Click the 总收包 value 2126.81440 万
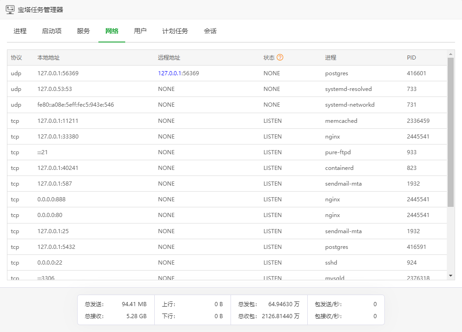The image size is (462, 332). pos(280,316)
